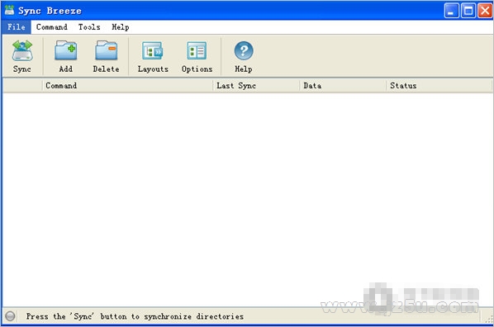Click the blank first column header

22,86
